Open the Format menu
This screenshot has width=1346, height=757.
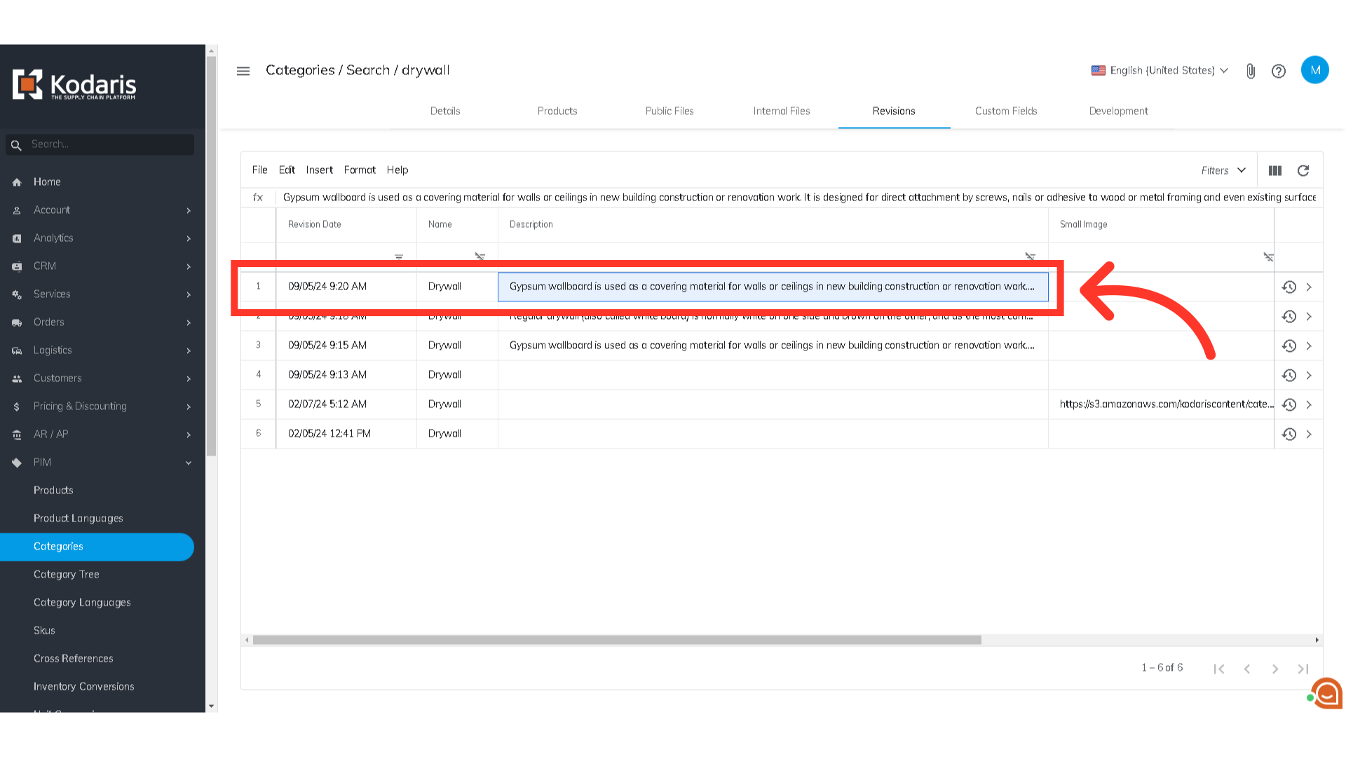[360, 170]
